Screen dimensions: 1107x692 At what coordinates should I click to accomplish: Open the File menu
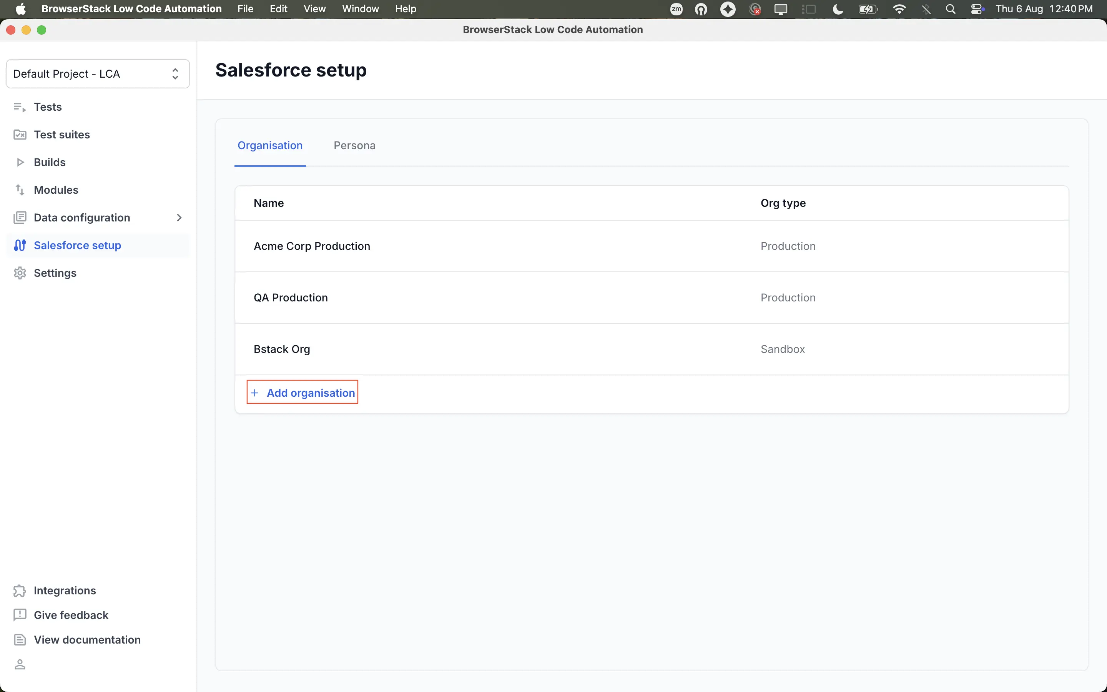(x=245, y=9)
